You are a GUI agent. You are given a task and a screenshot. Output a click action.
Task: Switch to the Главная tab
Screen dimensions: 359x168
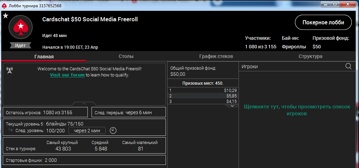pyautogui.click(x=44, y=56)
